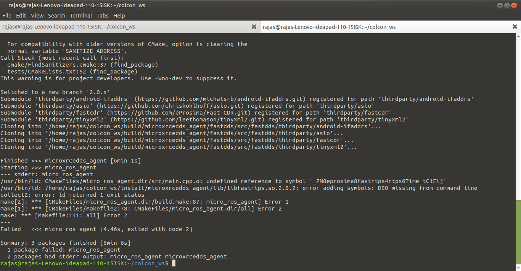Close the right terminal tab with its X icon
Viewport: 521px width, 271px height.
pyautogui.click(x=515, y=27)
